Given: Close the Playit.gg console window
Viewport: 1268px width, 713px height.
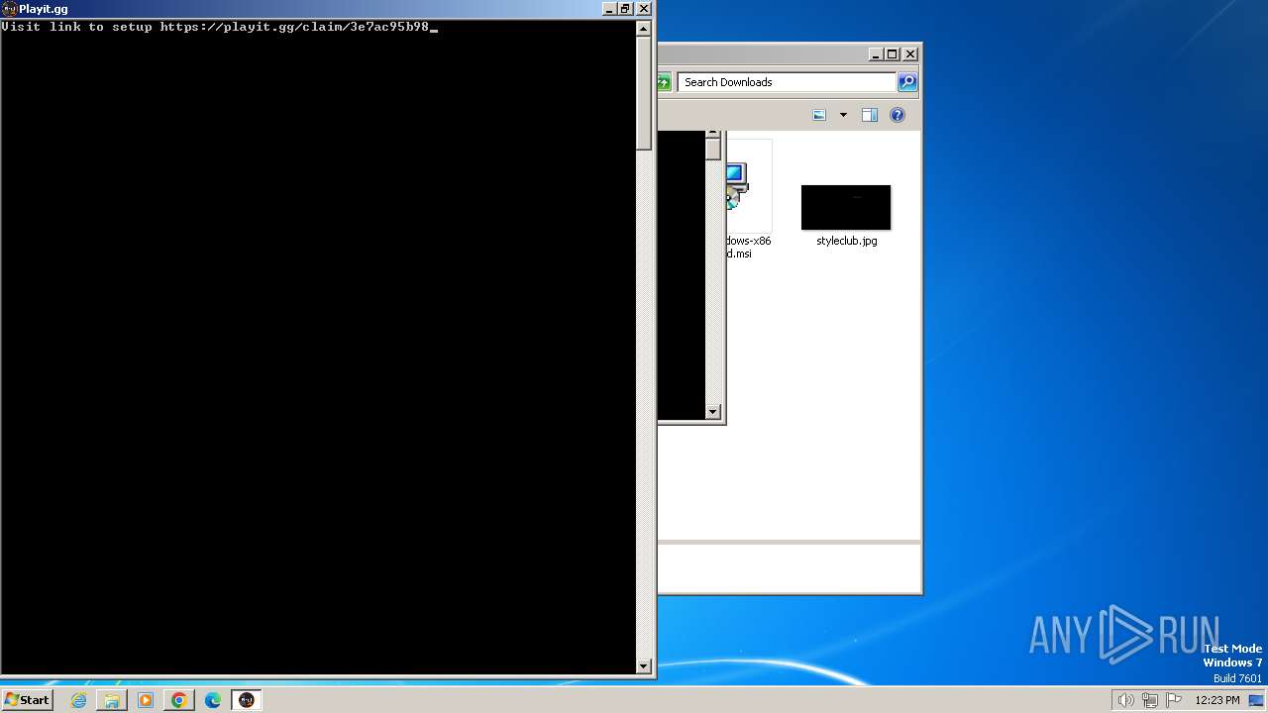Looking at the screenshot, I should (x=643, y=9).
